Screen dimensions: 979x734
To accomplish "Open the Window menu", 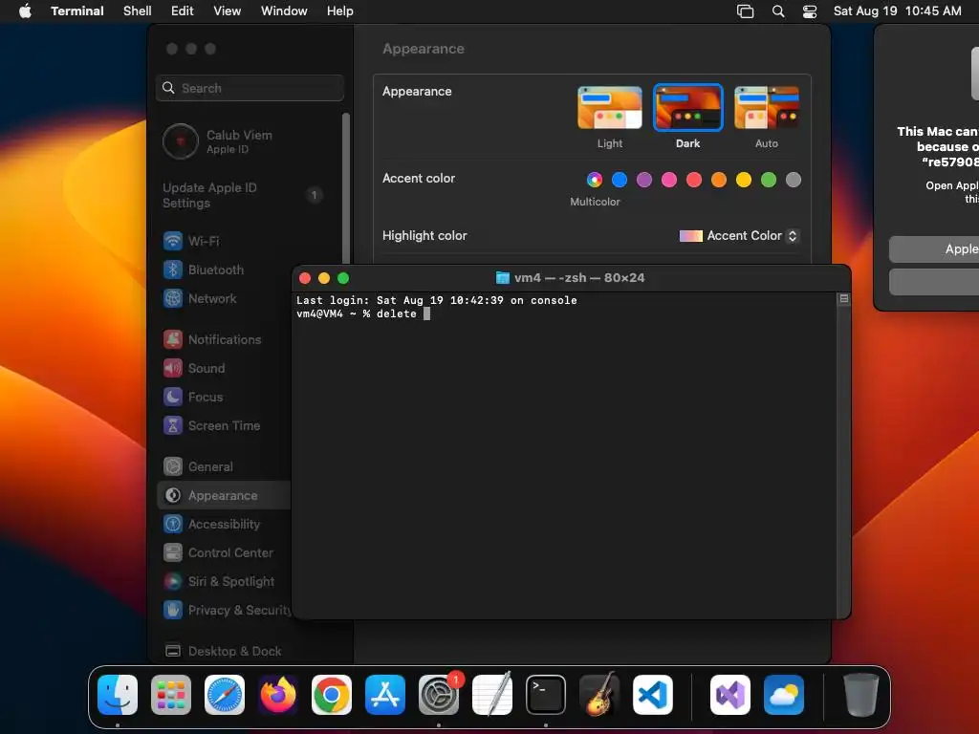I will 284,11.
